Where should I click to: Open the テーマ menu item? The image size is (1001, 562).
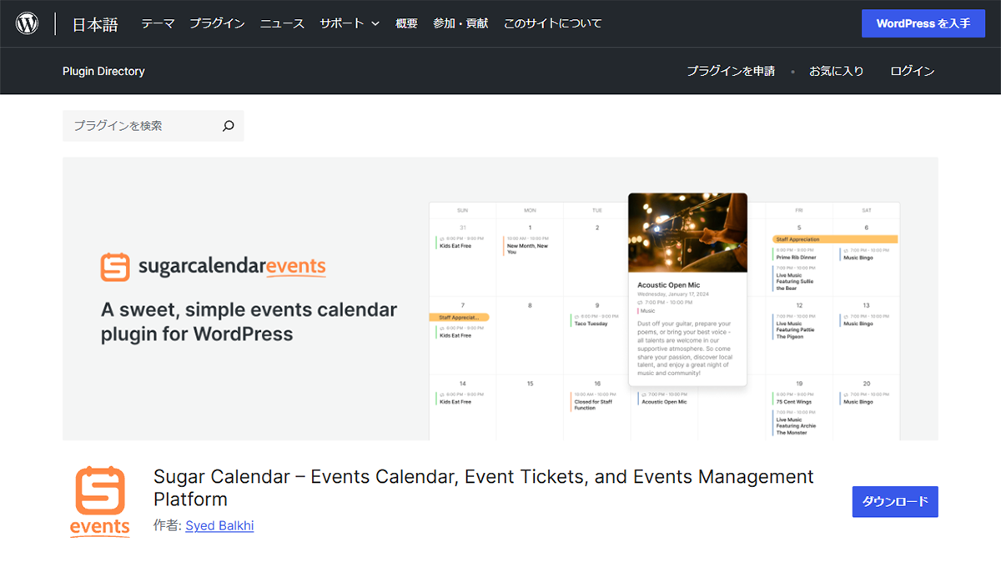coord(158,23)
